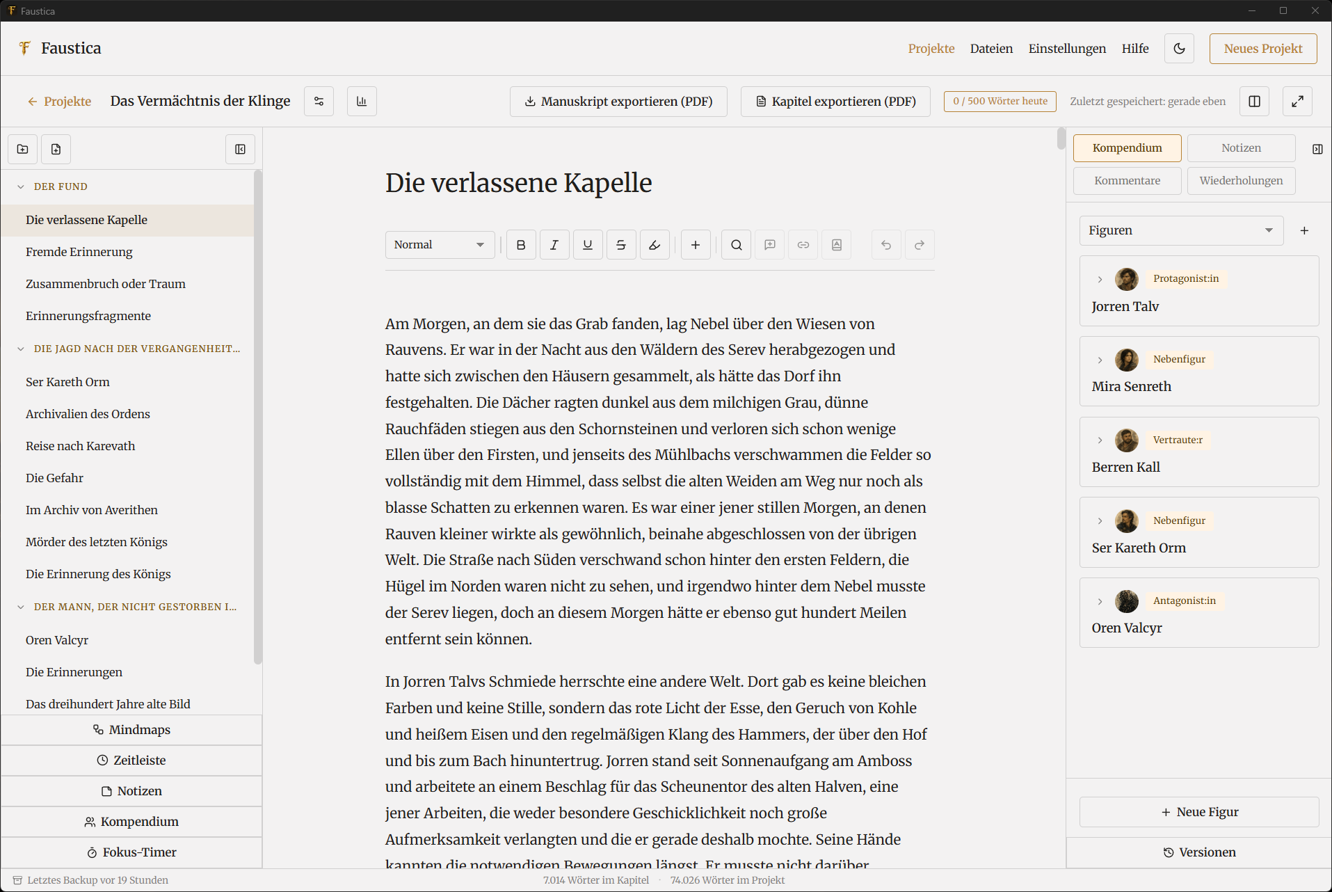Open the Einstellungen menu
The height and width of the screenshot is (892, 1332).
(x=1067, y=49)
